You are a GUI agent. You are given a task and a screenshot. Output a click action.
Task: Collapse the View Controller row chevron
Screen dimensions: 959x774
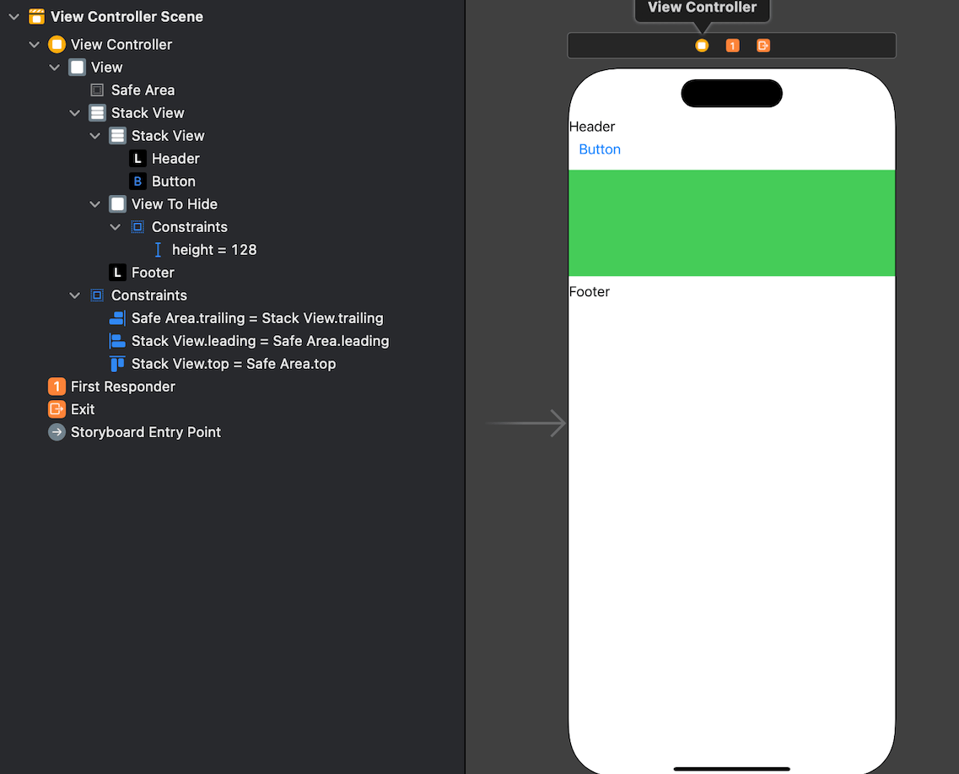(35, 45)
